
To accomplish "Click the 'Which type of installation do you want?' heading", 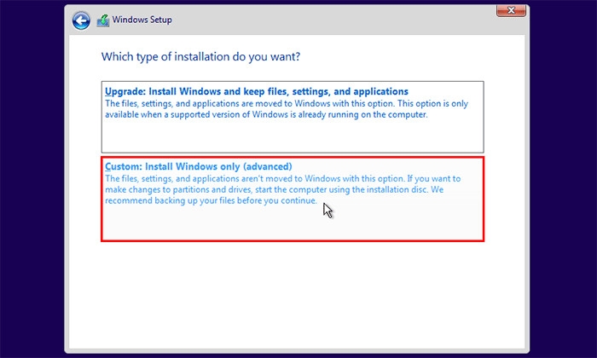I will click(x=200, y=57).
